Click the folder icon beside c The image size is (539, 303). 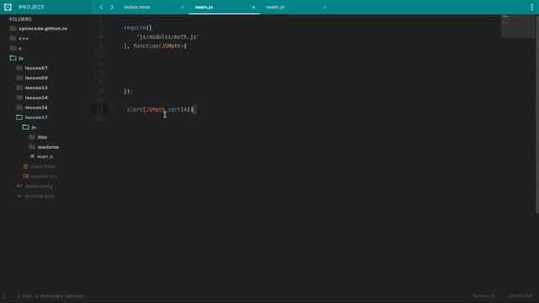(x=13, y=48)
